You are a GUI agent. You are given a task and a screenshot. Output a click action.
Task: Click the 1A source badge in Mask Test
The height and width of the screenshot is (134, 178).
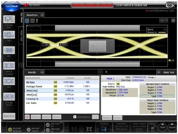click(x=118, y=84)
